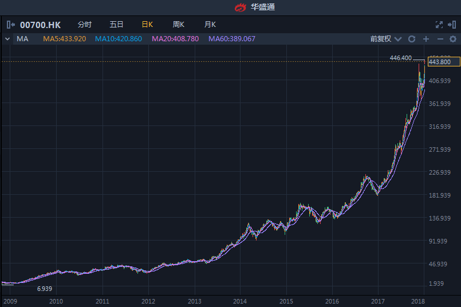The image size is (461, 307).
Task: Switch to the 分时 intraday tab
Action: click(84, 25)
